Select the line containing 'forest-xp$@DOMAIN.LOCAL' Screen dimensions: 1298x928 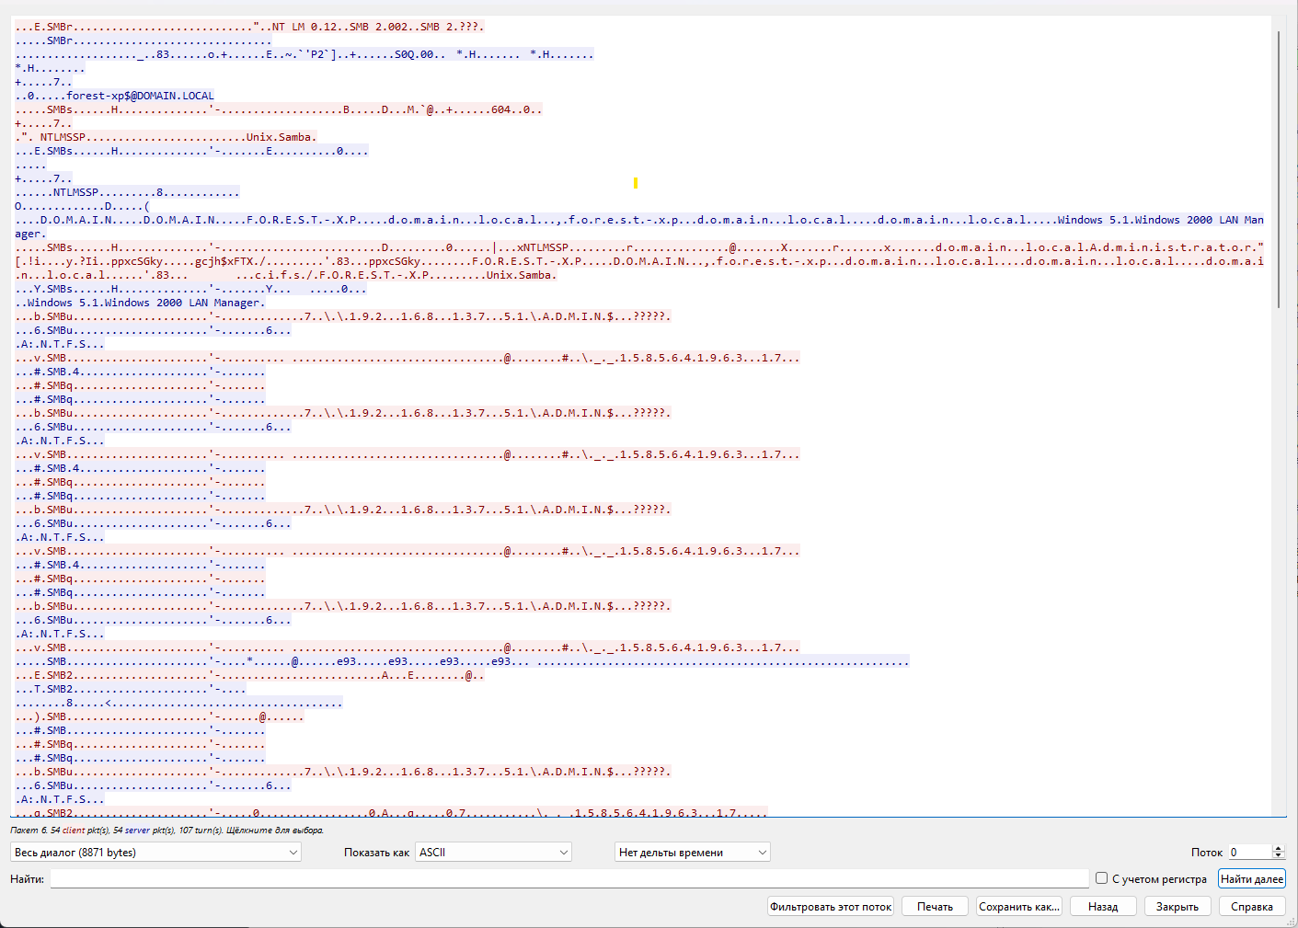pyautogui.click(x=114, y=96)
